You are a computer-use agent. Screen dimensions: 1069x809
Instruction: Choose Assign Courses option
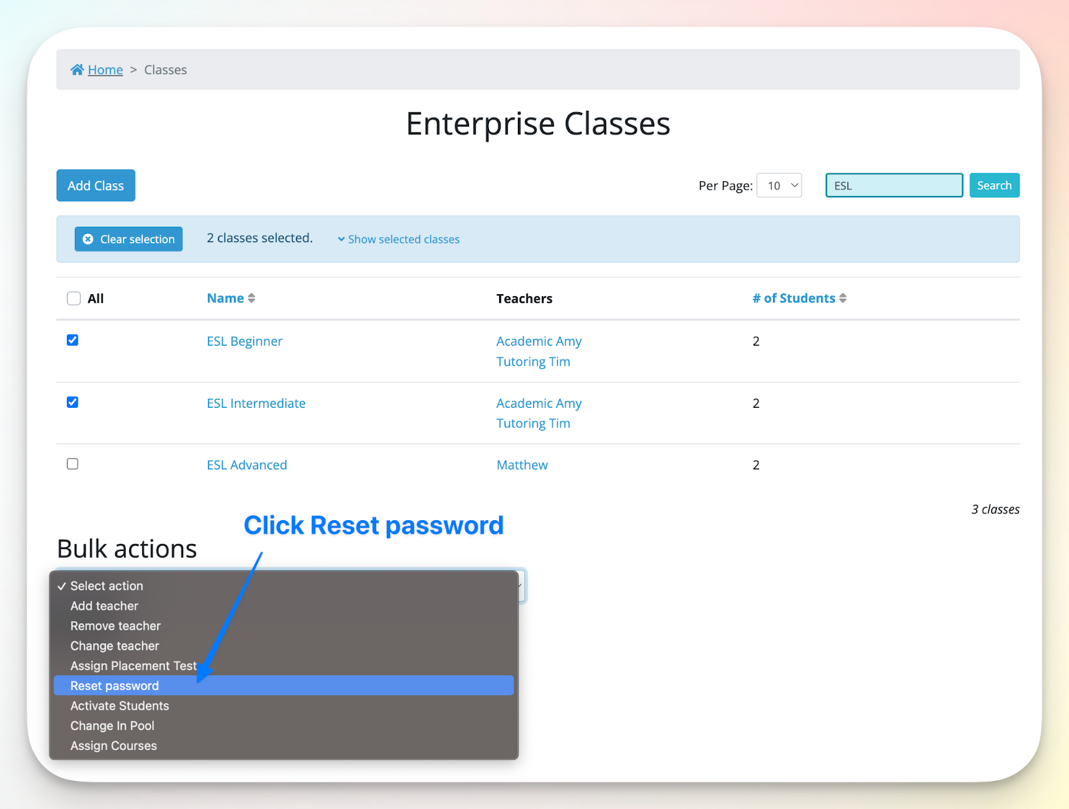point(284,745)
